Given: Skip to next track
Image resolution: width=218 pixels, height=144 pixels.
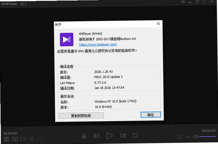Looking at the screenshot, I should (123, 135).
